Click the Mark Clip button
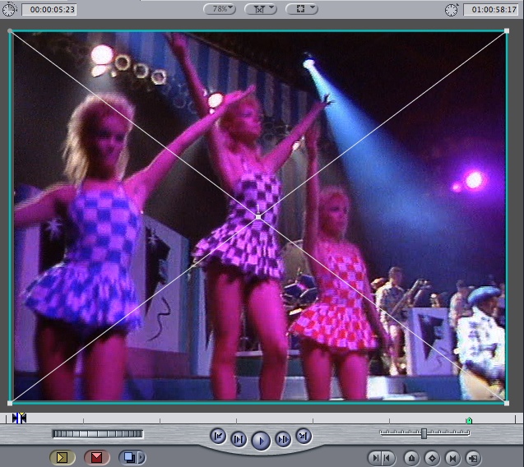This screenshot has height=467, width=524. 452,458
